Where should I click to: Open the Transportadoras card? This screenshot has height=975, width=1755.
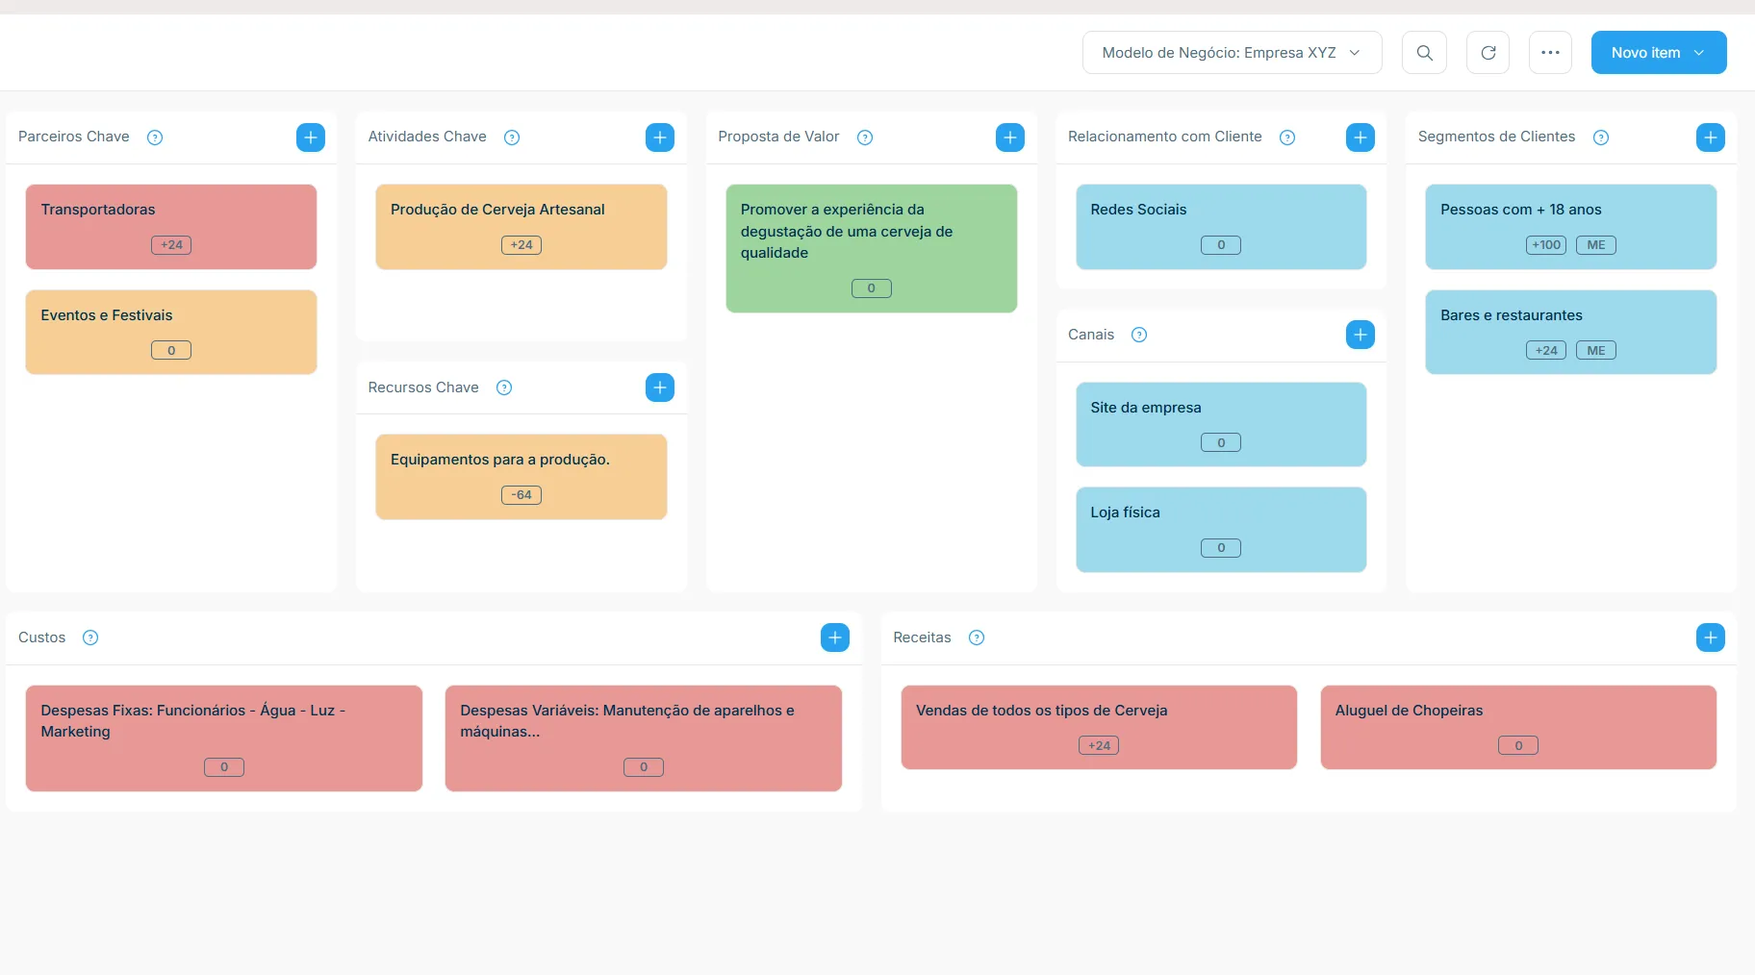point(171,227)
